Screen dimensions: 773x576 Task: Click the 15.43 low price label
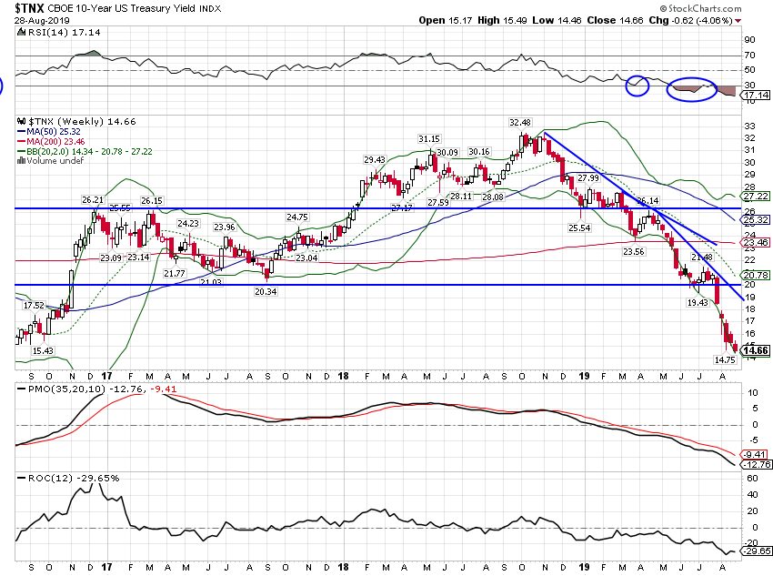43,351
